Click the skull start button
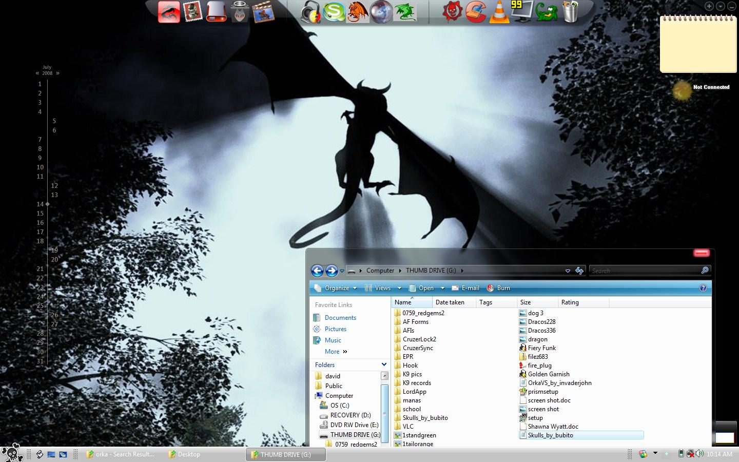 point(11,453)
